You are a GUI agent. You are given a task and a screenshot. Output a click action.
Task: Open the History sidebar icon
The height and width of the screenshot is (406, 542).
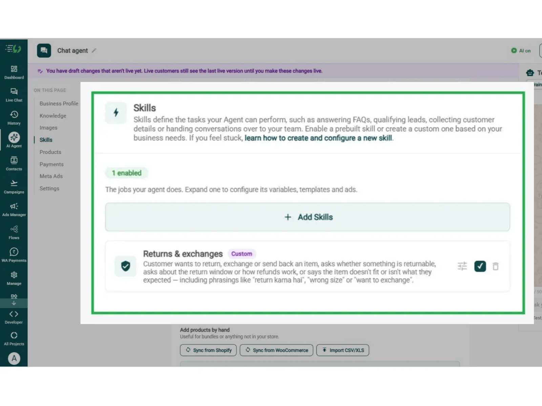point(14,118)
